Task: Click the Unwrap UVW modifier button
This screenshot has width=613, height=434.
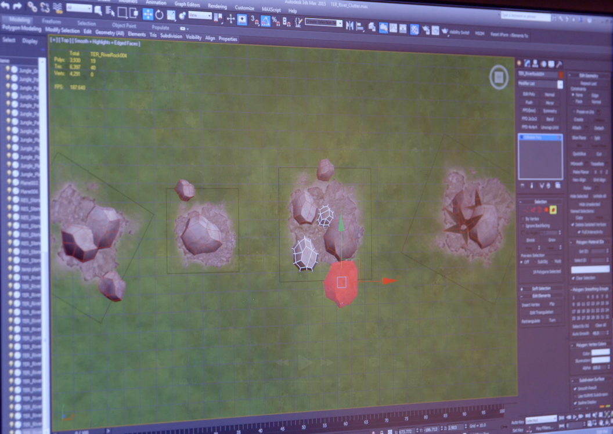Action: (550, 127)
